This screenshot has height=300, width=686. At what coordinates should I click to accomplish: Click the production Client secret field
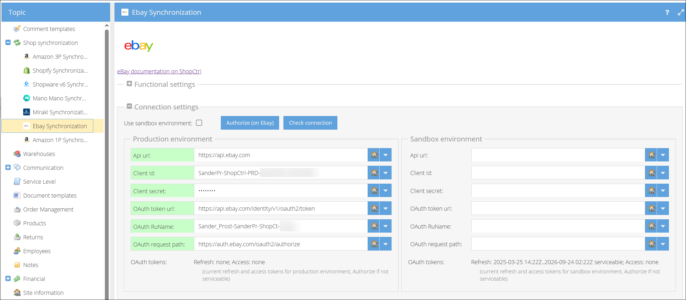281,191
